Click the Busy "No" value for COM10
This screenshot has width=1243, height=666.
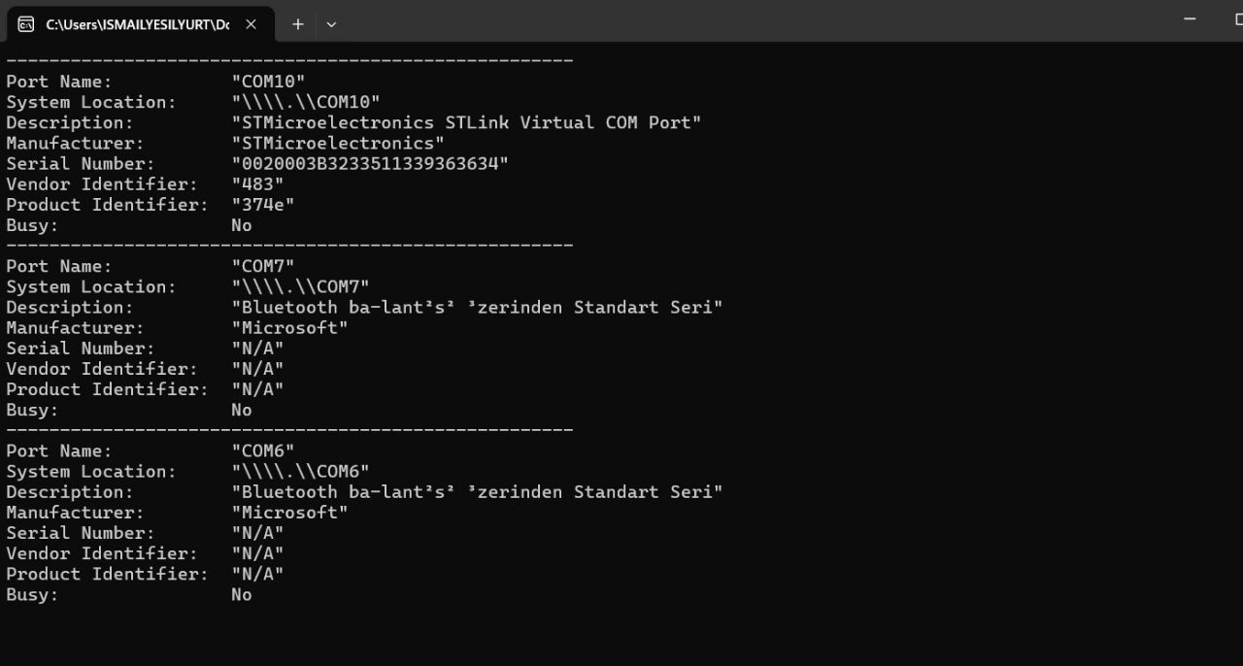[x=242, y=225]
